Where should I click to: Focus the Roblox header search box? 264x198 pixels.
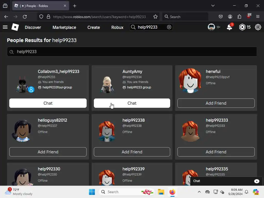click(x=151, y=27)
